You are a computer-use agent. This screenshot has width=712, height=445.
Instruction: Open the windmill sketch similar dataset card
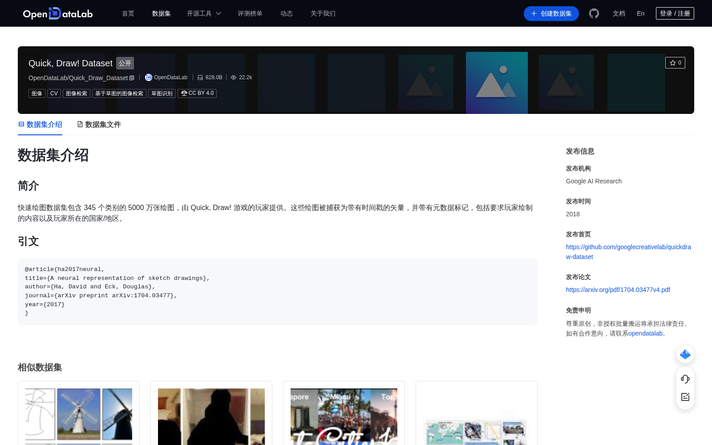coord(79,413)
